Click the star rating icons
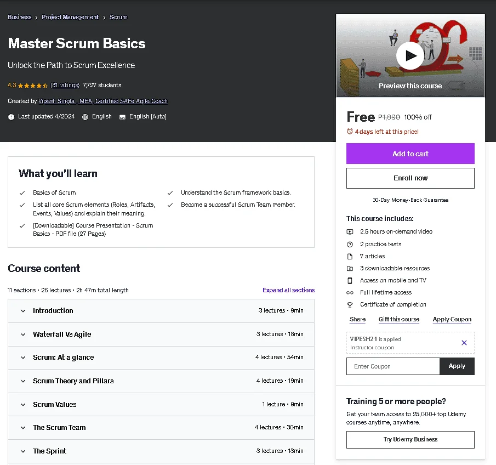496x465 pixels. click(x=33, y=86)
